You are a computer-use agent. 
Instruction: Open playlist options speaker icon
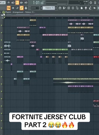tap(4, 12)
